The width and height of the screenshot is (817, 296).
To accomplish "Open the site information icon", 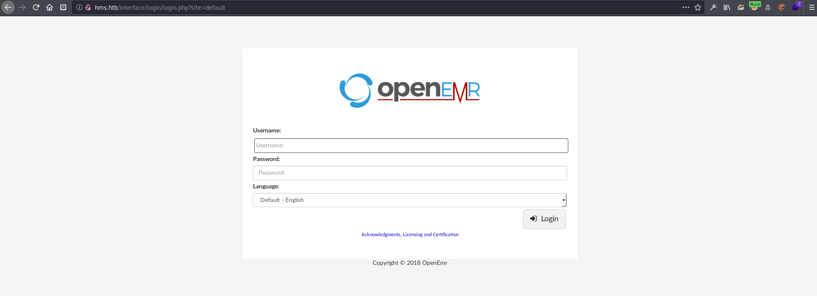I will coord(79,7).
